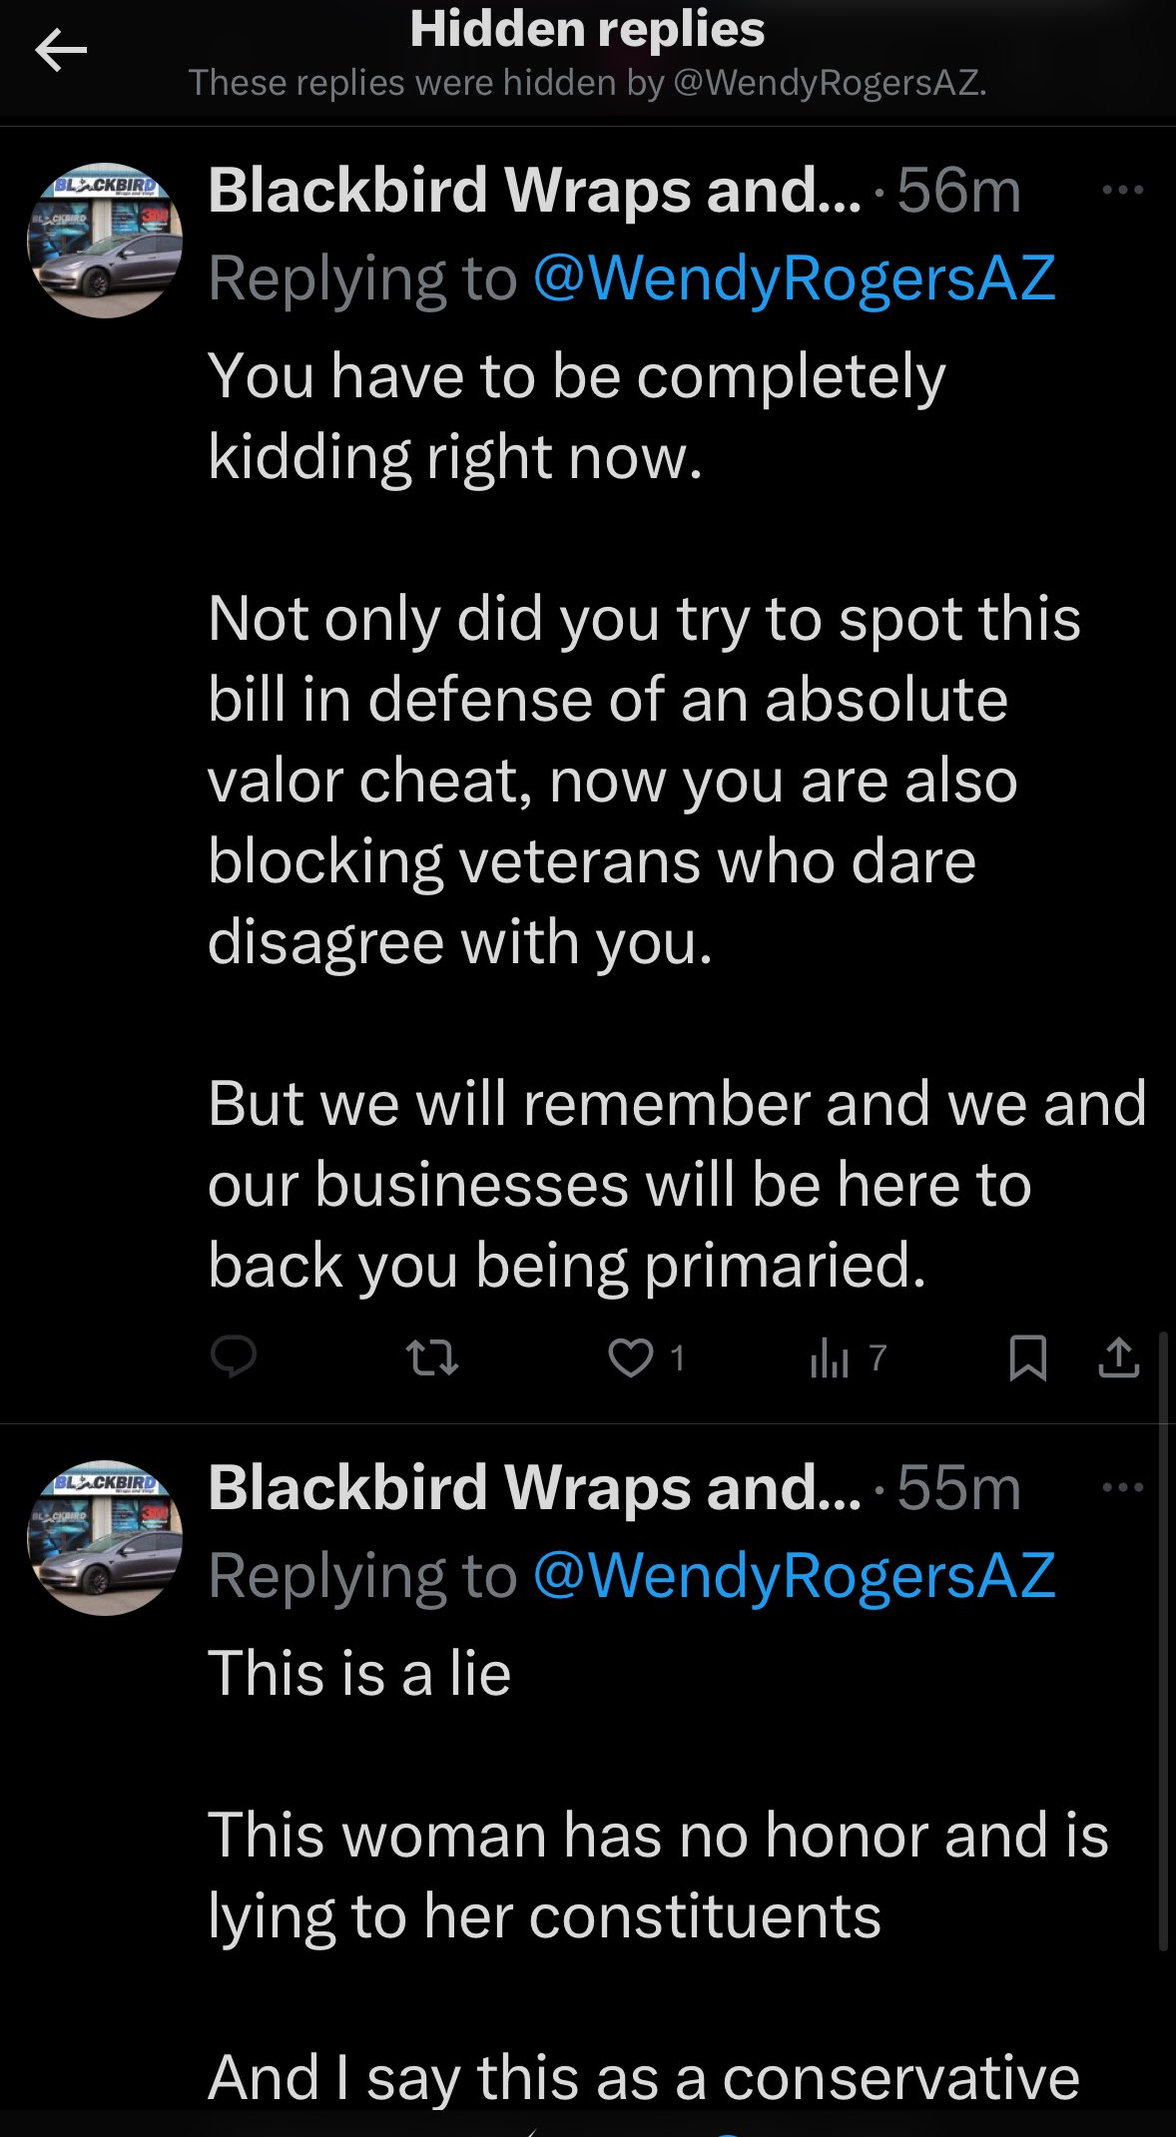Tap the back arrow icon
Screen dimensions: 1176x2137
click(61, 50)
